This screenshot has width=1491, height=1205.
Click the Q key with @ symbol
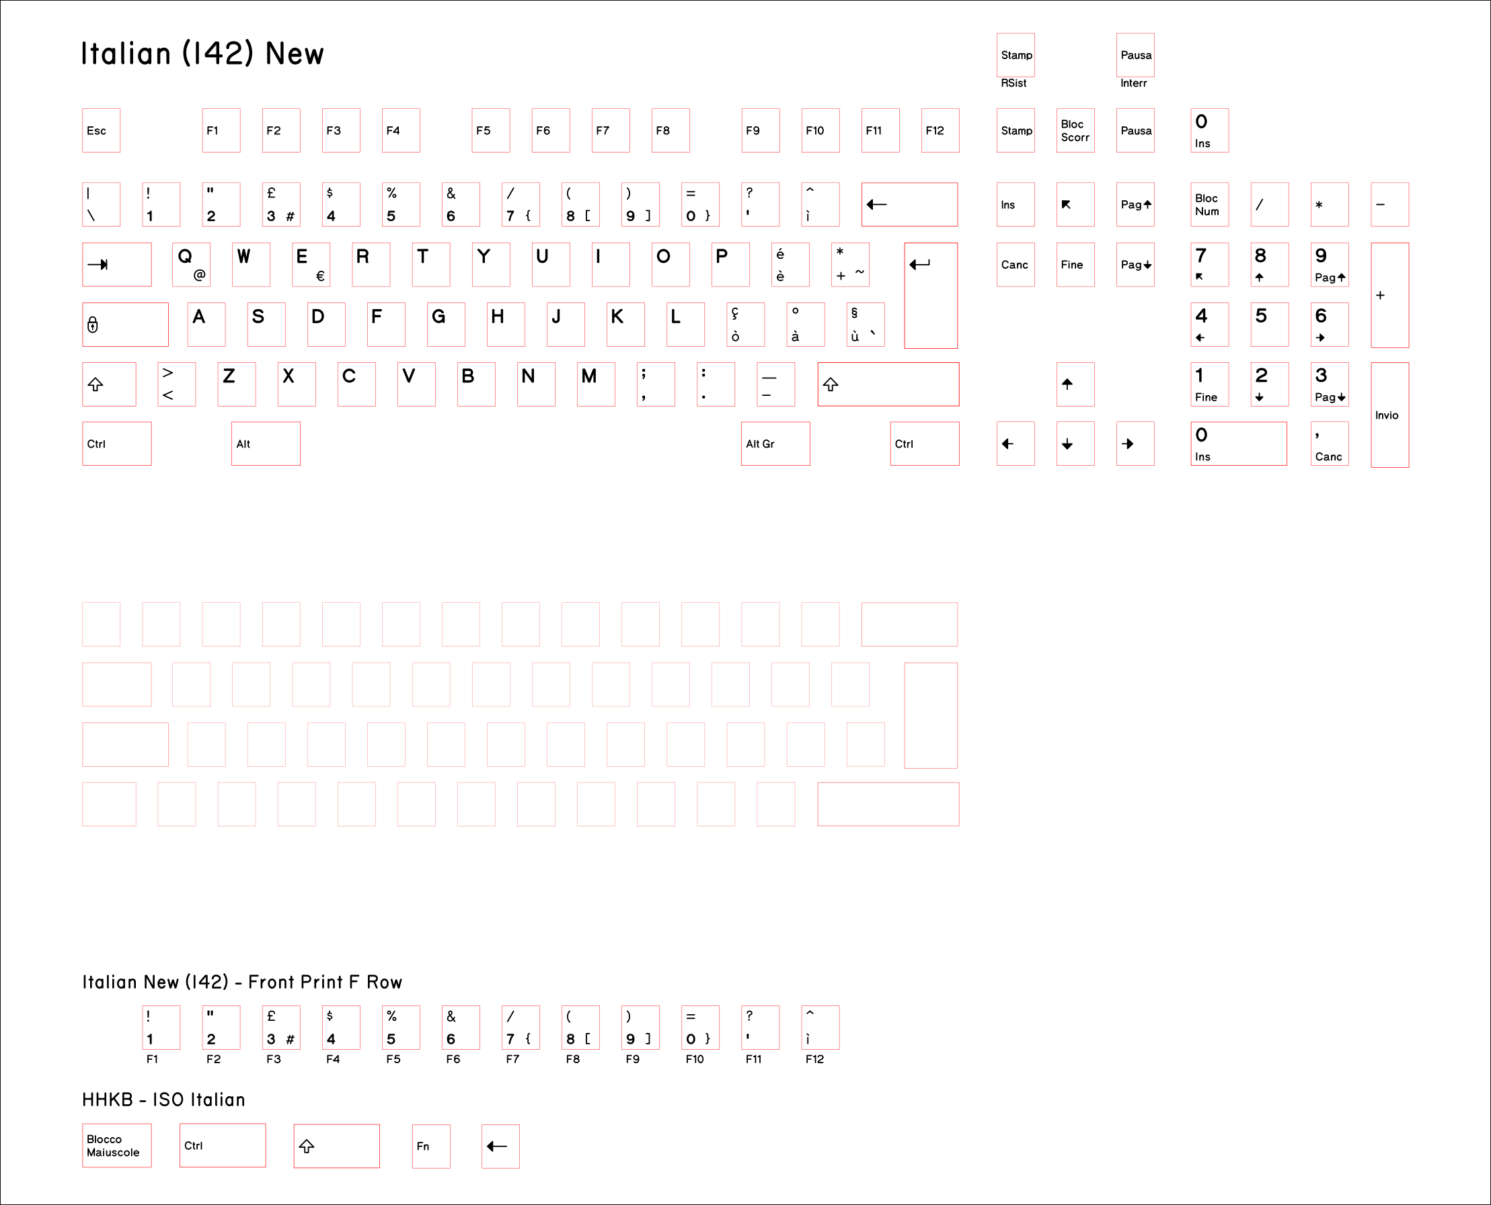point(191,265)
